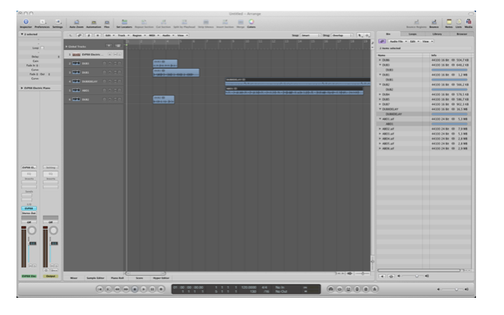Click the Bounce icon in the toolbar

click(434, 23)
